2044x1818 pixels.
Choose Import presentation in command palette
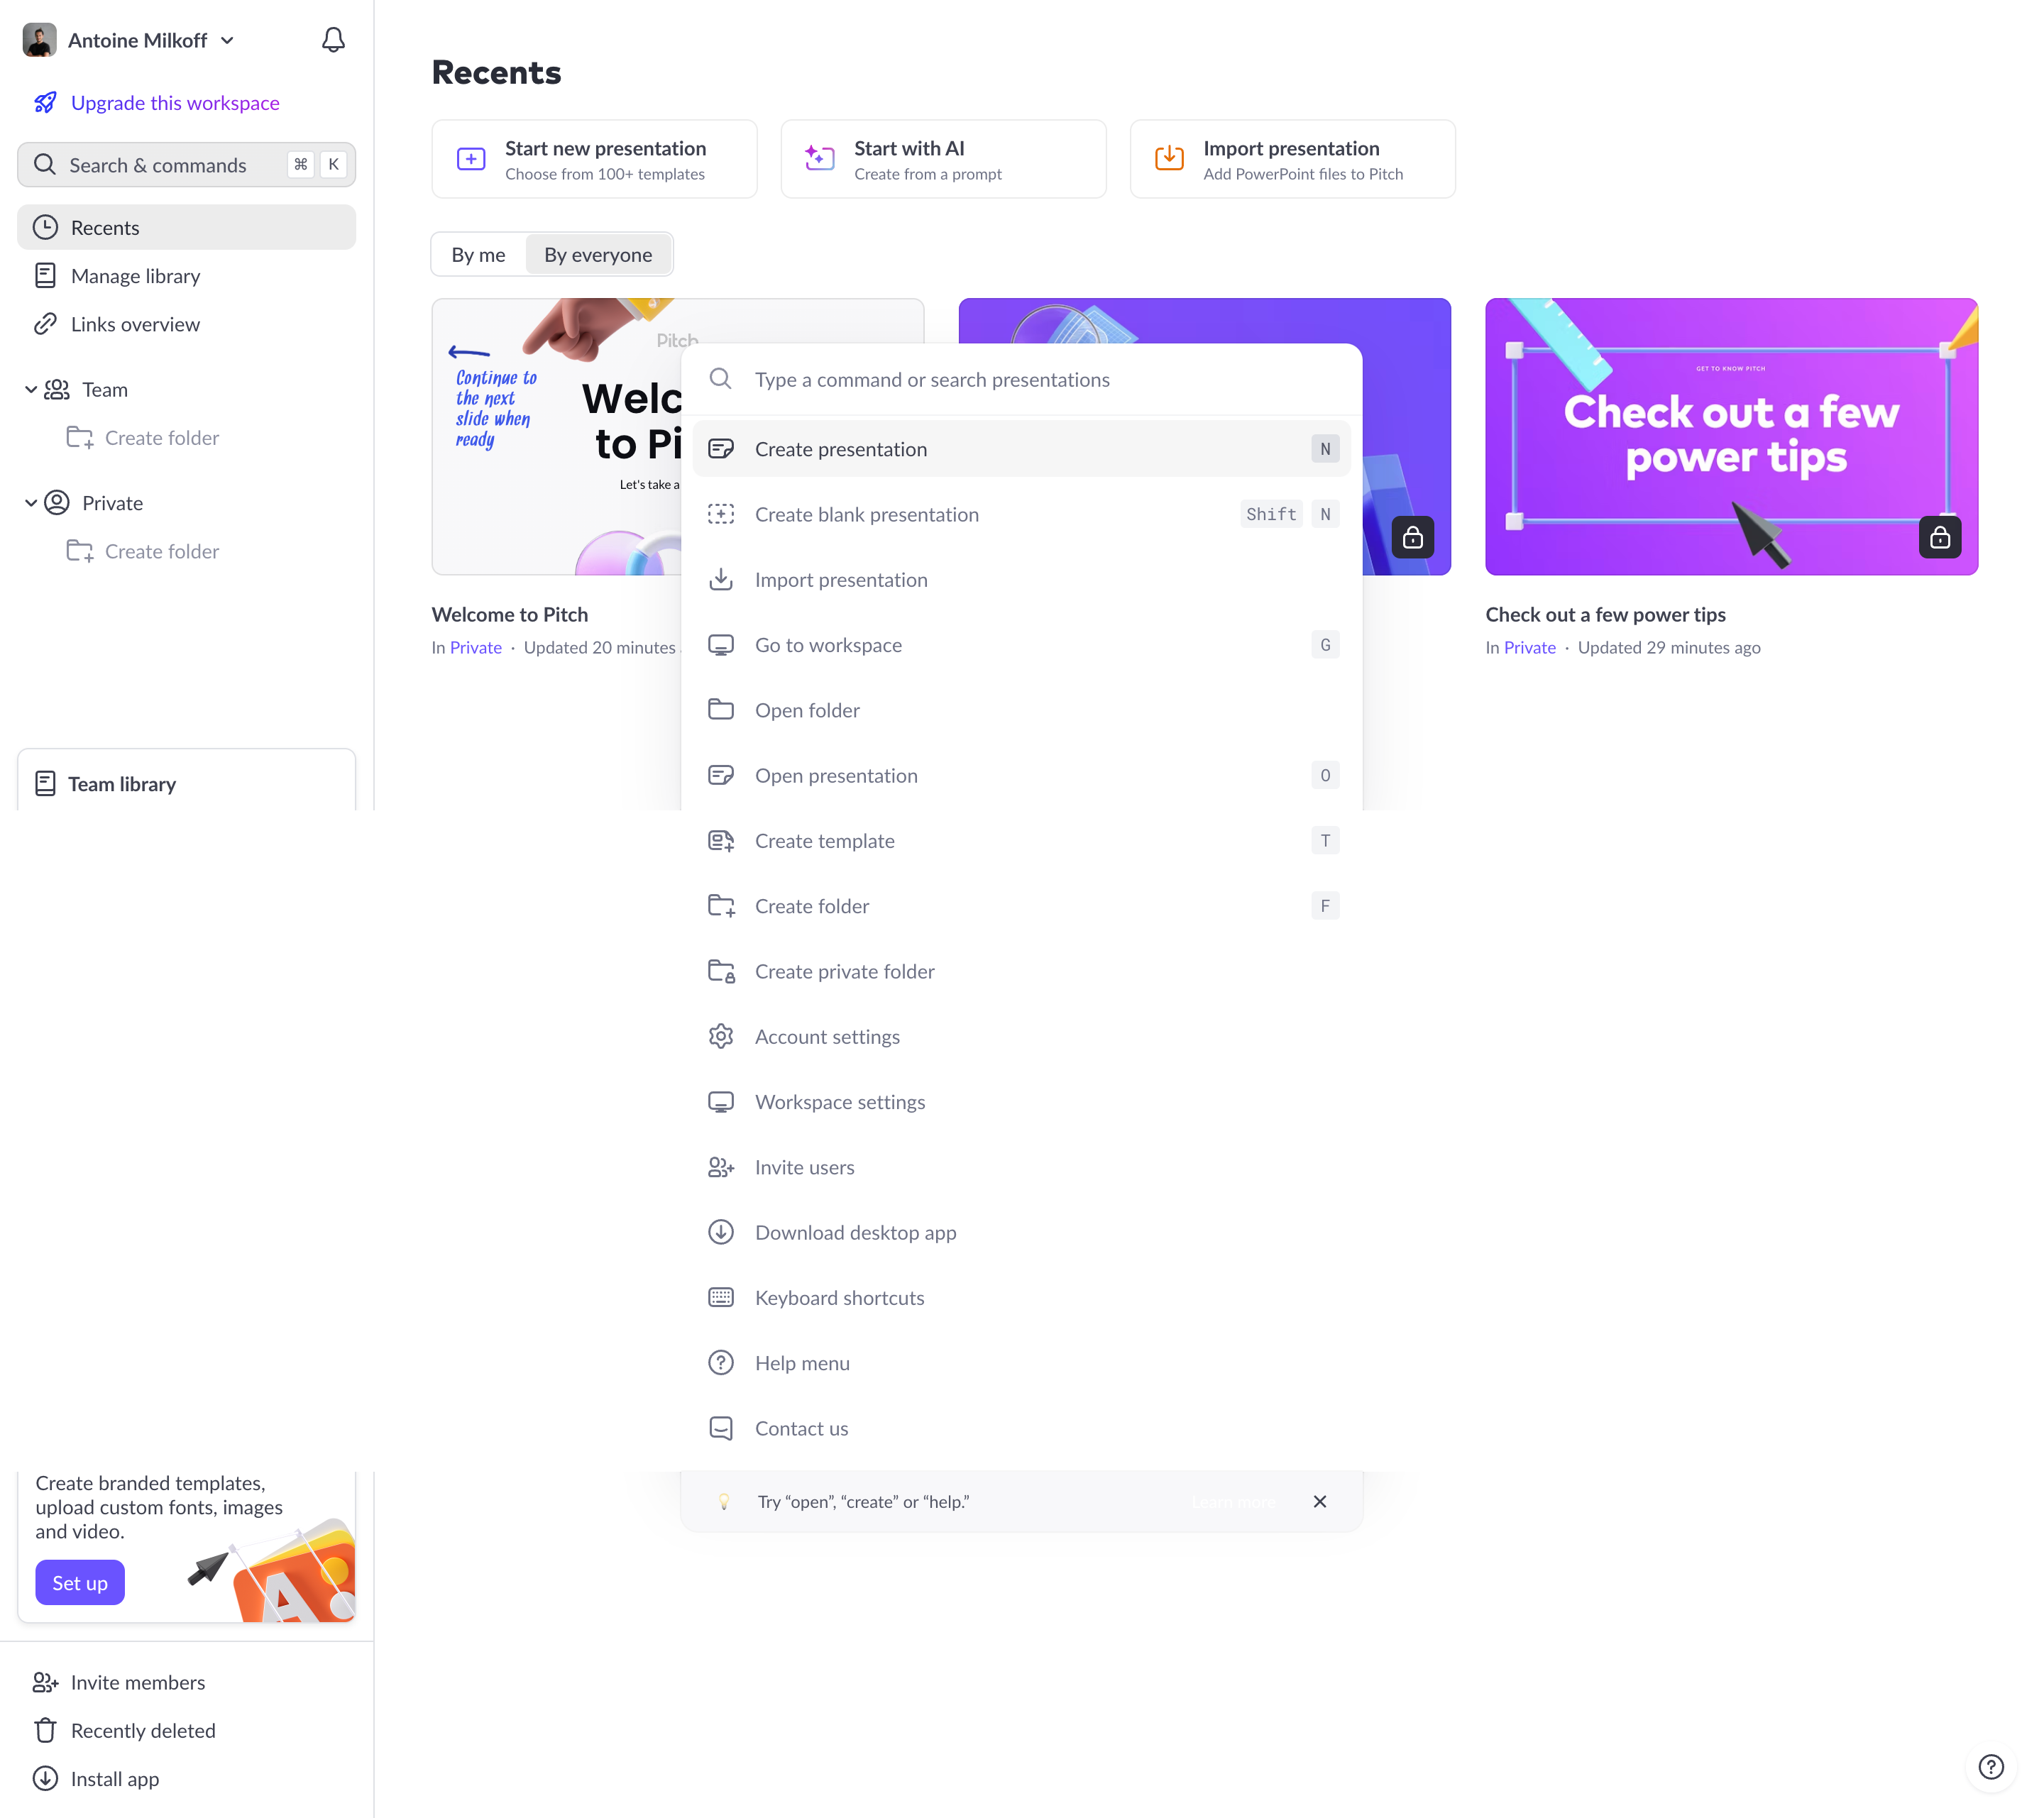click(x=1022, y=580)
